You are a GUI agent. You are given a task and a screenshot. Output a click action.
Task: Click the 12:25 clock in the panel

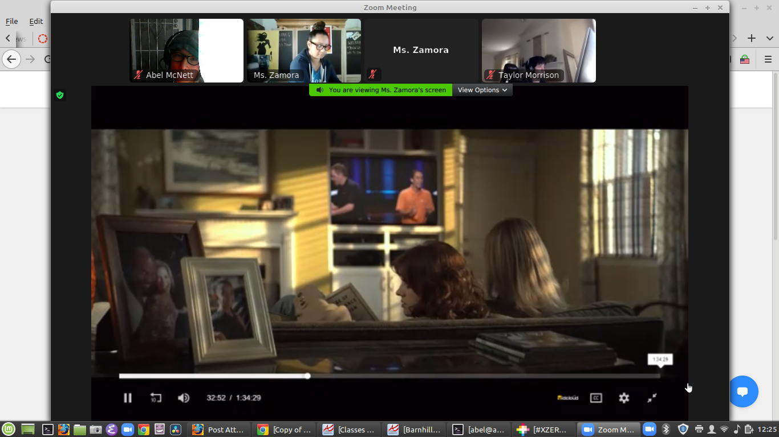point(768,430)
